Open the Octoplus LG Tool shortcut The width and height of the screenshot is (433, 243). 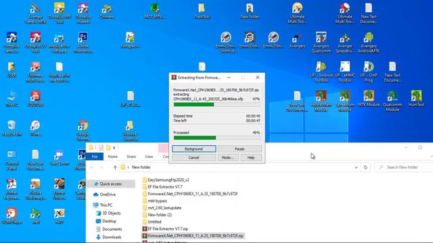pyautogui.click(x=35, y=43)
